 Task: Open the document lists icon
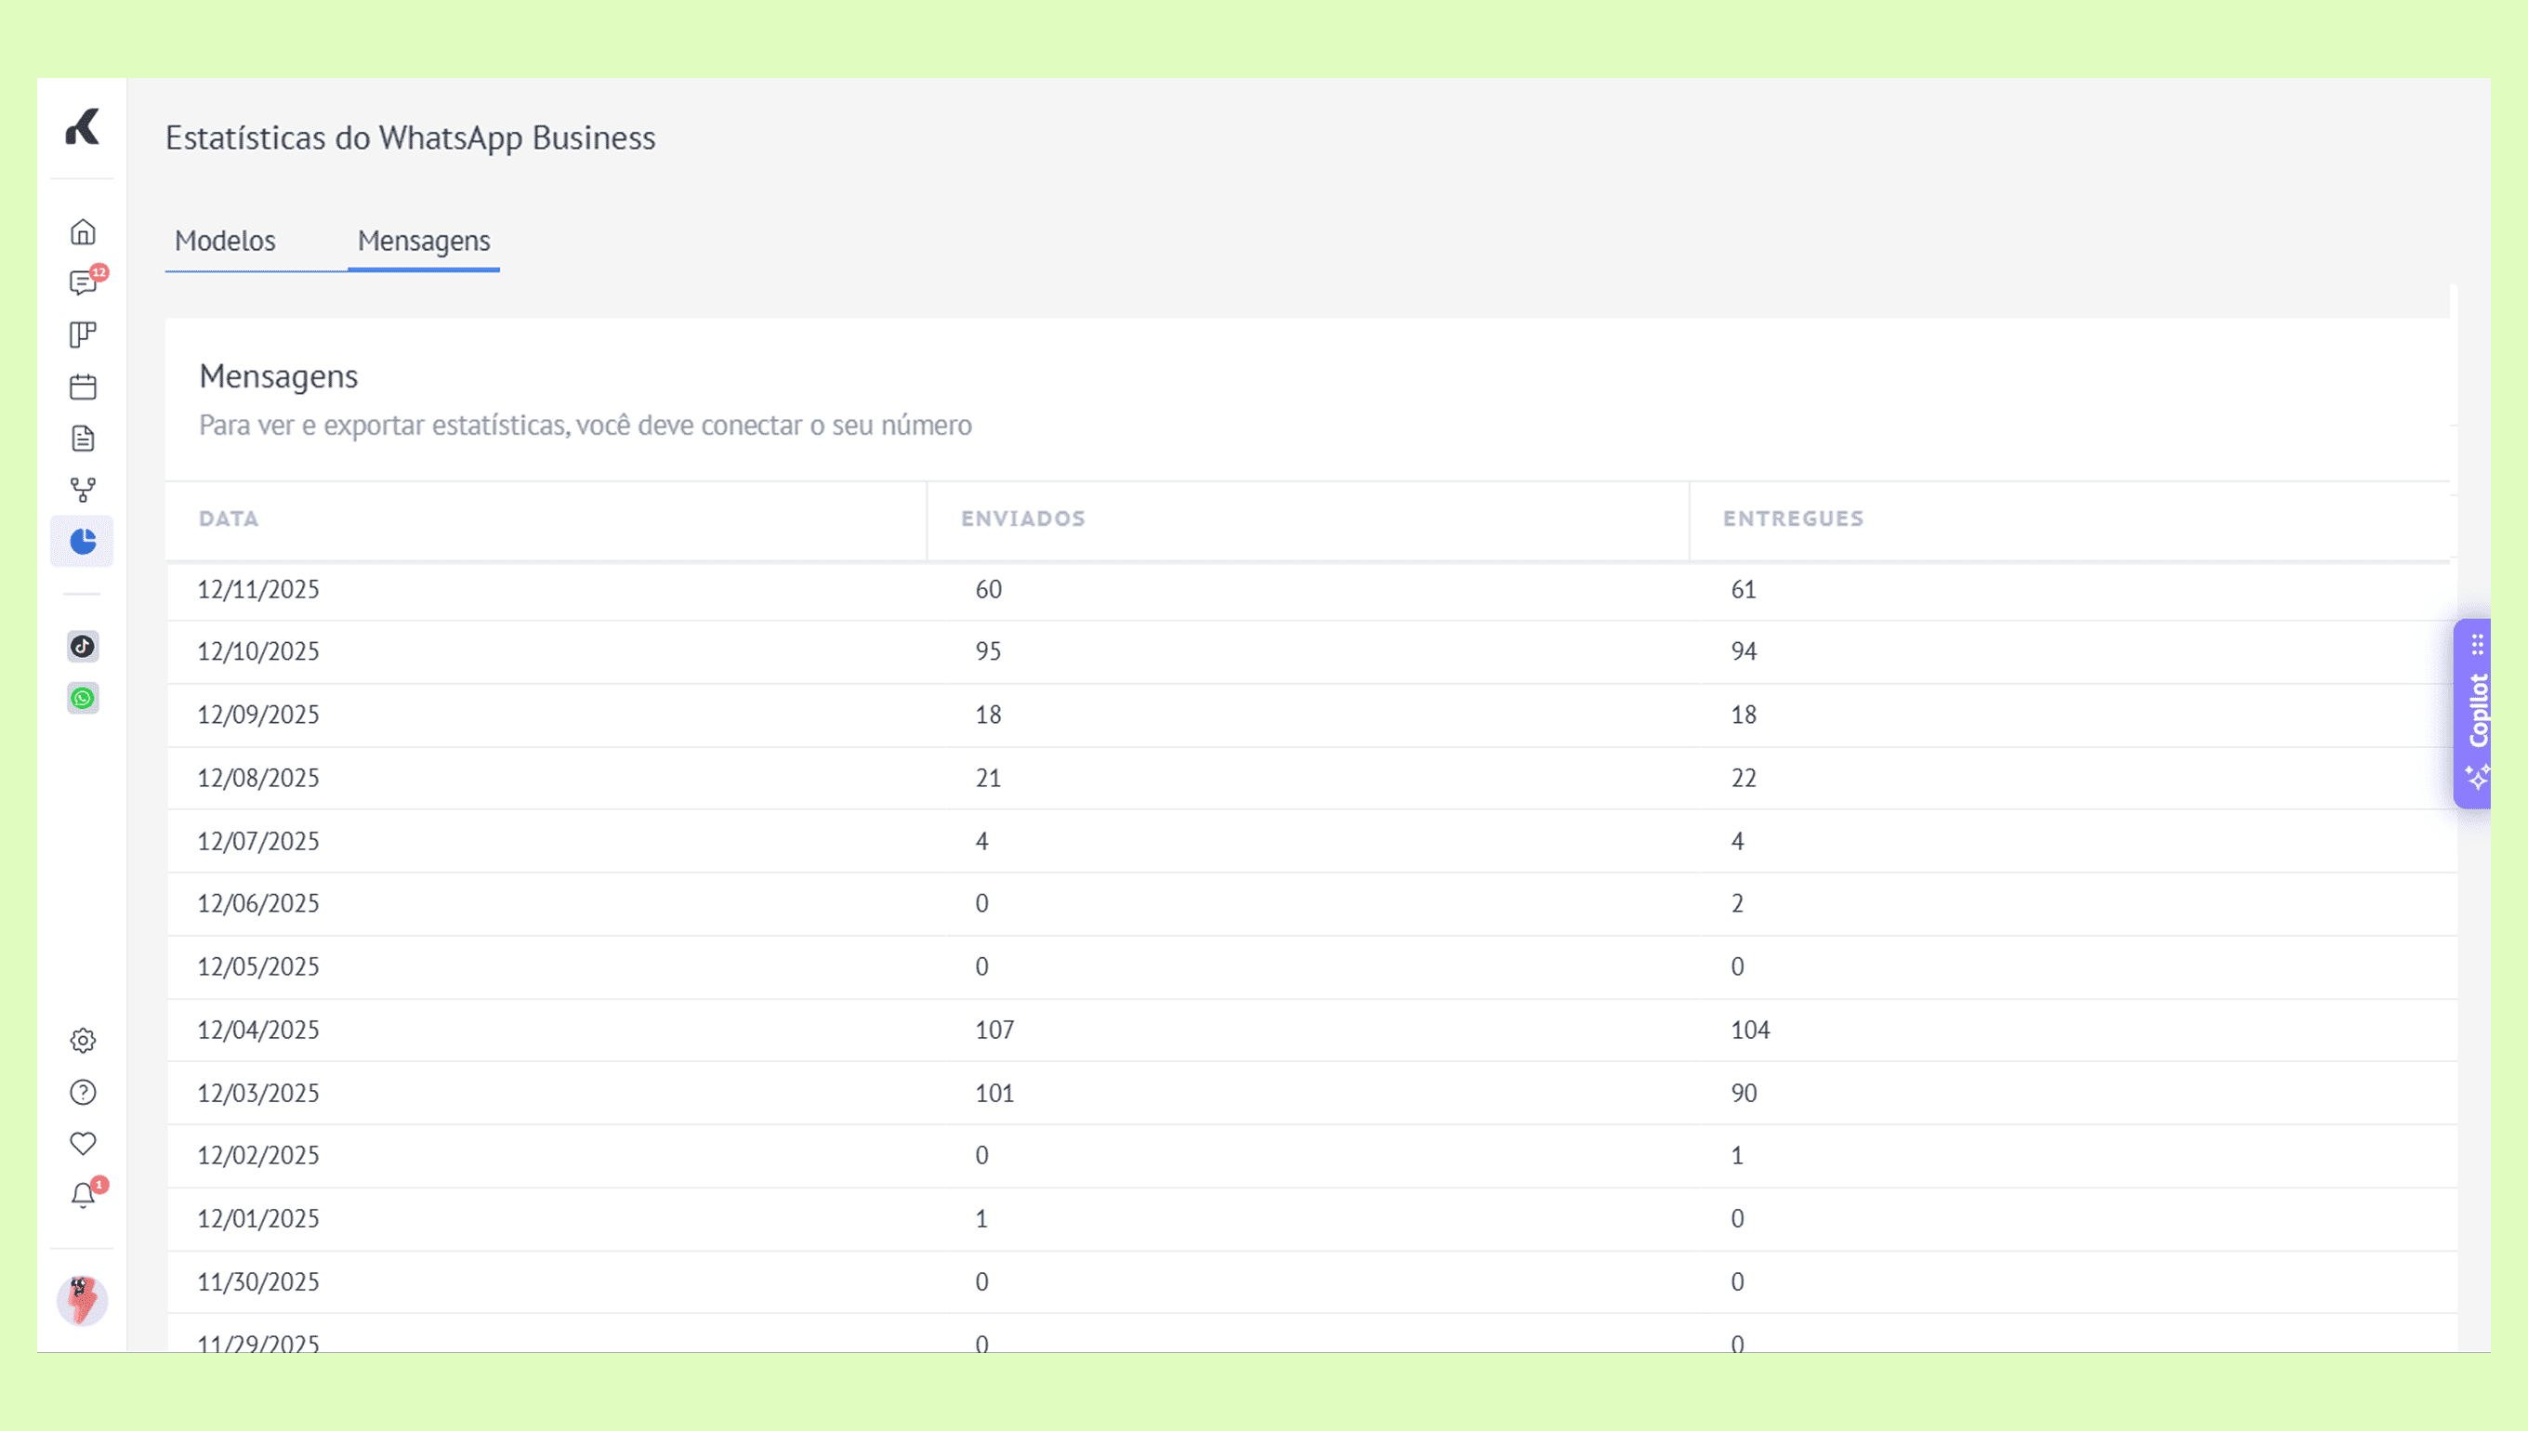[x=83, y=439]
